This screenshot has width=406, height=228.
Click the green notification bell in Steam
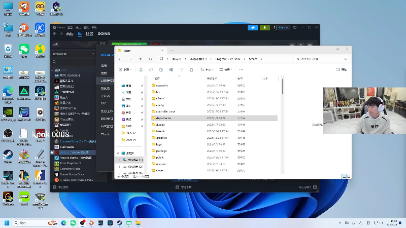(264, 27)
